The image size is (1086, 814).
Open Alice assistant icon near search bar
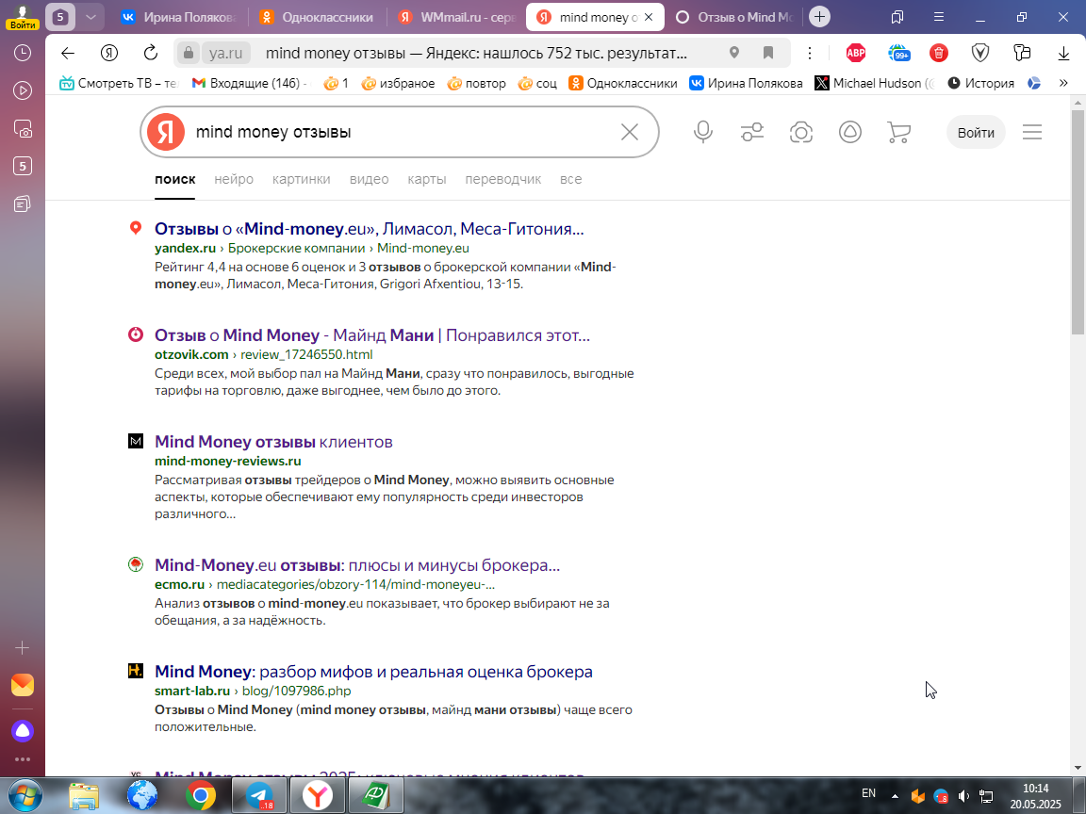click(849, 132)
